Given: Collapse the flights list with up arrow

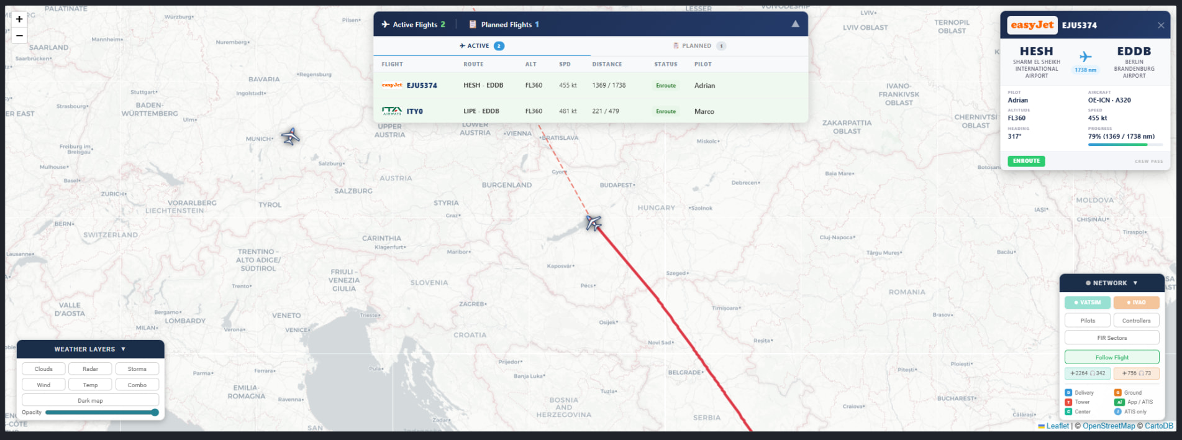Looking at the screenshot, I should click(x=795, y=24).
